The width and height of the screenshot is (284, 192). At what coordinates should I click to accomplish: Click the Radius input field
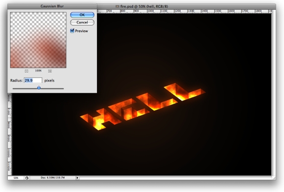(33, 80)
